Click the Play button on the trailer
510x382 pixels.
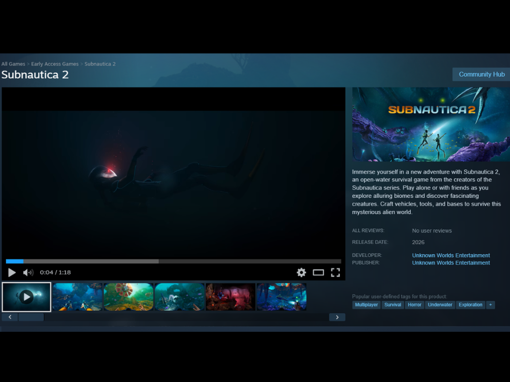[12, 272]
